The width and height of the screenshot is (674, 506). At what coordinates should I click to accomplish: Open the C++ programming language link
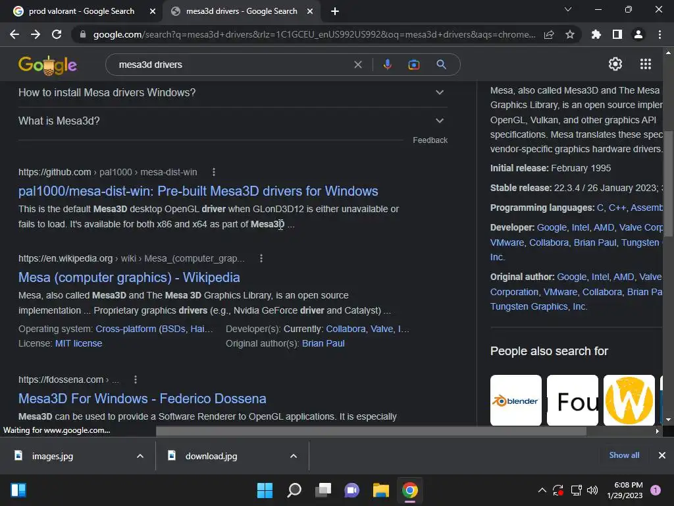617,208
